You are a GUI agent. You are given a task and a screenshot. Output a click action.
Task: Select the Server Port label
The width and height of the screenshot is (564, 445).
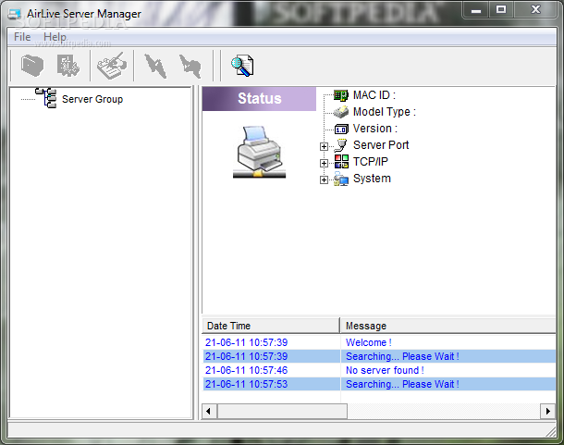coord(381,144)
